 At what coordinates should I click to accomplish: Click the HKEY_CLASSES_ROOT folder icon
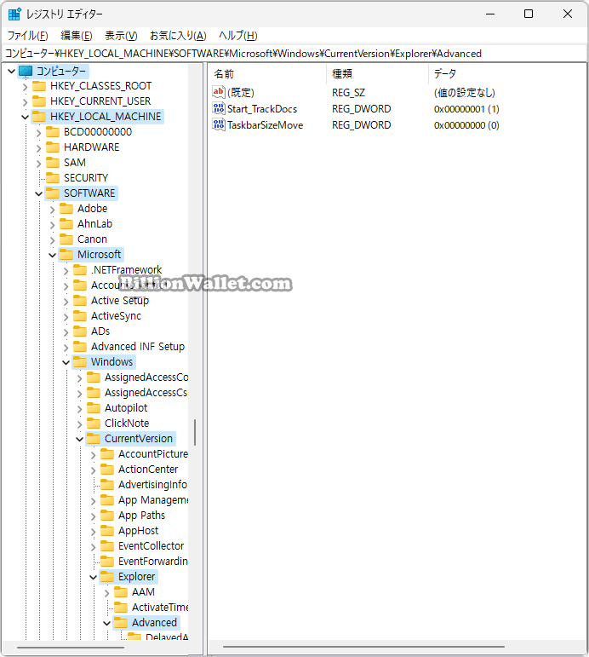click(x=39, y=86)
